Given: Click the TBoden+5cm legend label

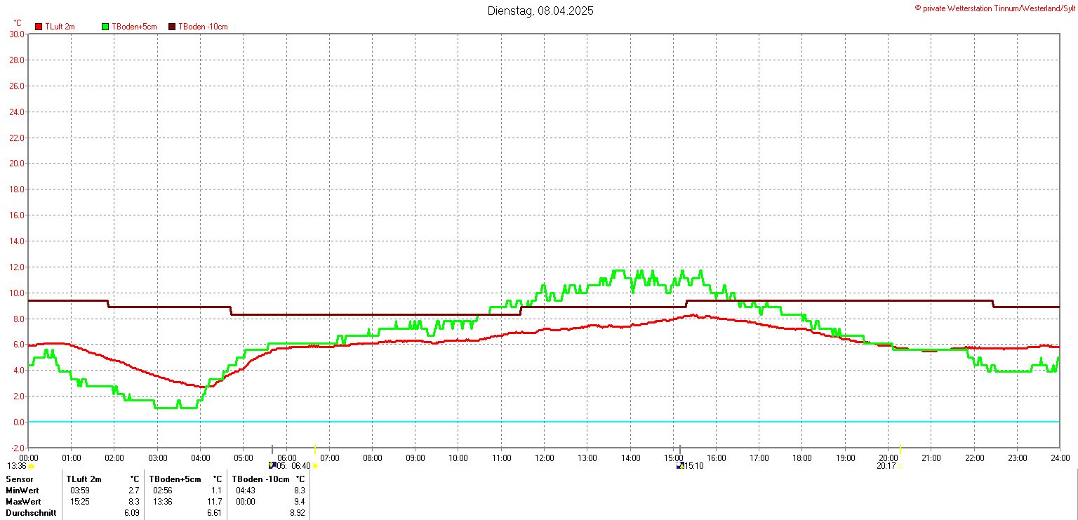Looking at the screenshot, I should pos(134,27).
